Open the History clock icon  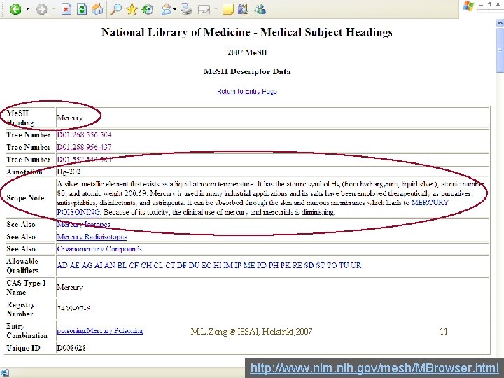(148, 9)
